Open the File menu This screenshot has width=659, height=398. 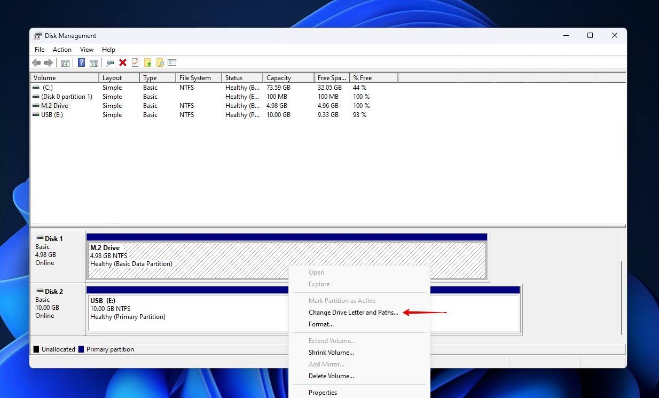(40, 50)
